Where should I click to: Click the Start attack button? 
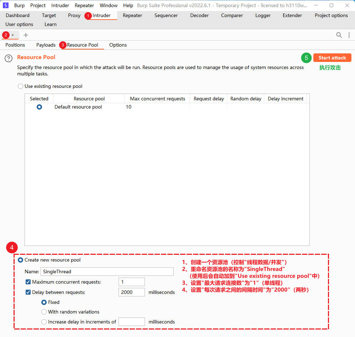tap(332, 58)
